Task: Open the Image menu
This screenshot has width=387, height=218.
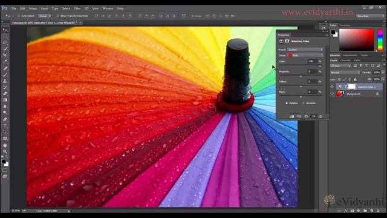Action: pos(33,8)
